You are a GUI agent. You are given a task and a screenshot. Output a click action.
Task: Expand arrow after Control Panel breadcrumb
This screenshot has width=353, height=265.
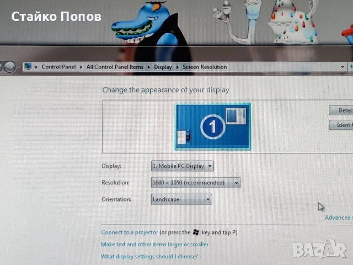click(81, 67)
